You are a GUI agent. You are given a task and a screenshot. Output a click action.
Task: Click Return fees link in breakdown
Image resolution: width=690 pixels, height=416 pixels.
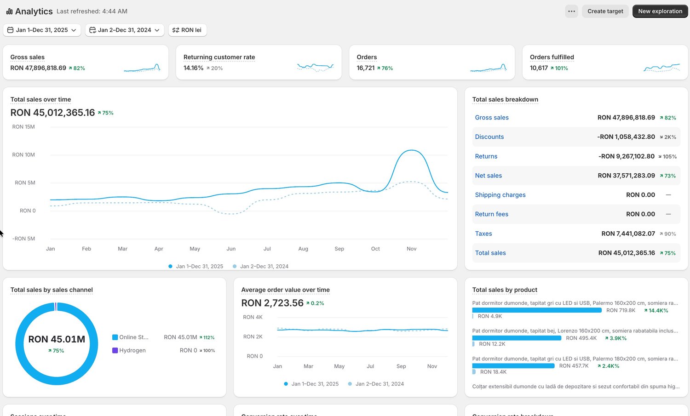[x=492, y=214]
